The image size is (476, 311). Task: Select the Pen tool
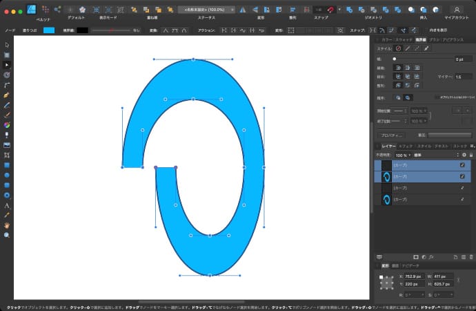click(7, 94)
